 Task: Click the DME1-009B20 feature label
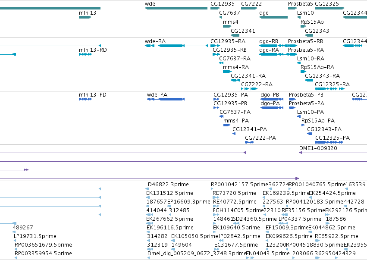[318, 148]
